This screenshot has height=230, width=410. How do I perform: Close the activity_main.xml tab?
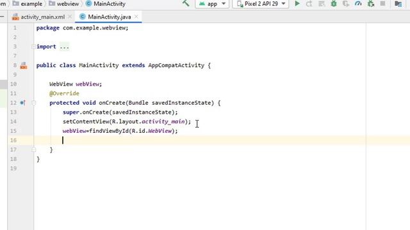point(70,17)
